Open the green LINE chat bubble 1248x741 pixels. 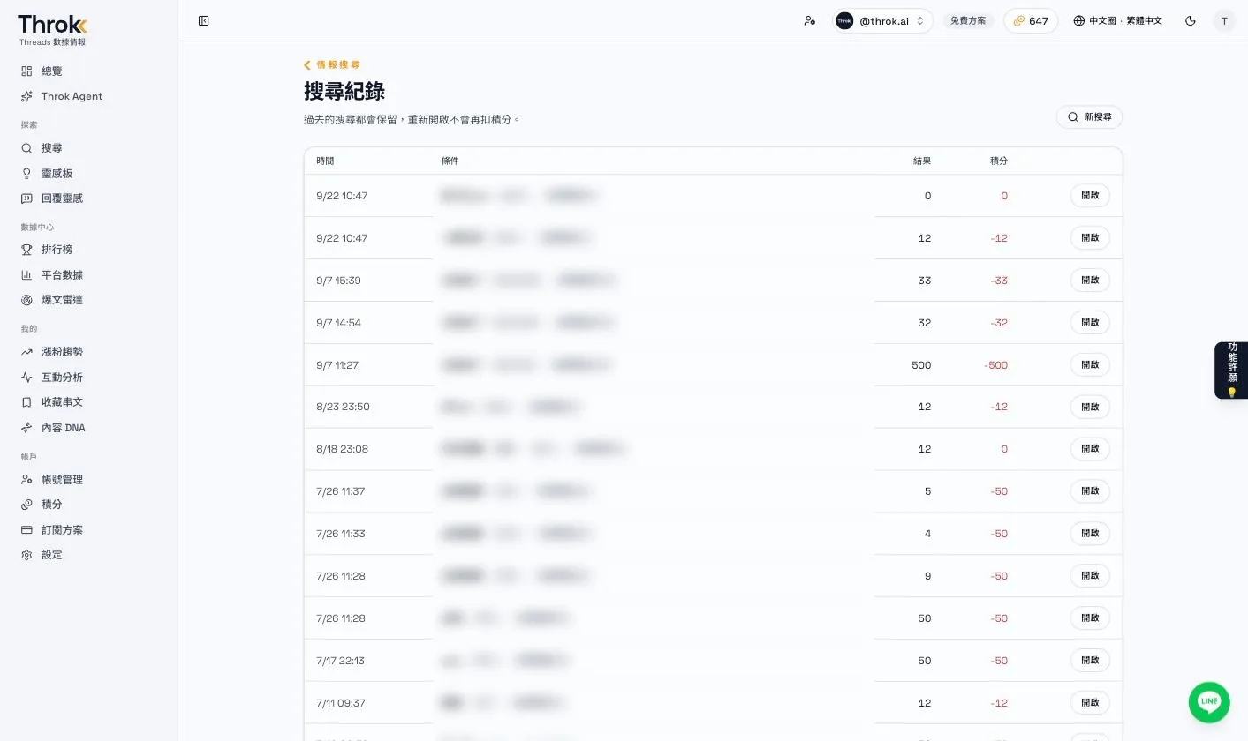click(x=1209, y=702)
